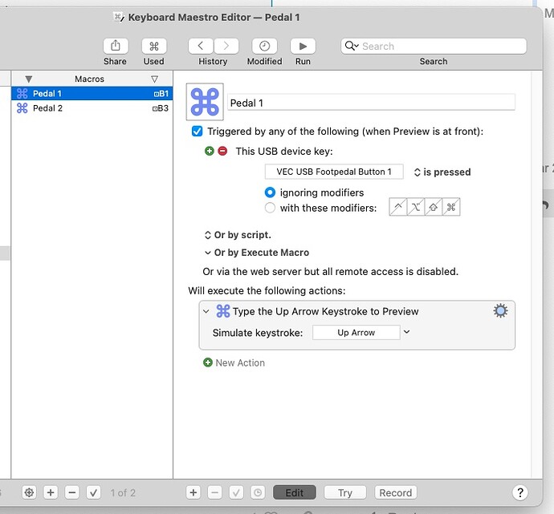Uncheck Triggered by any of the following
The width and height of the screenshot is (554, 514).
coord(198,132)
